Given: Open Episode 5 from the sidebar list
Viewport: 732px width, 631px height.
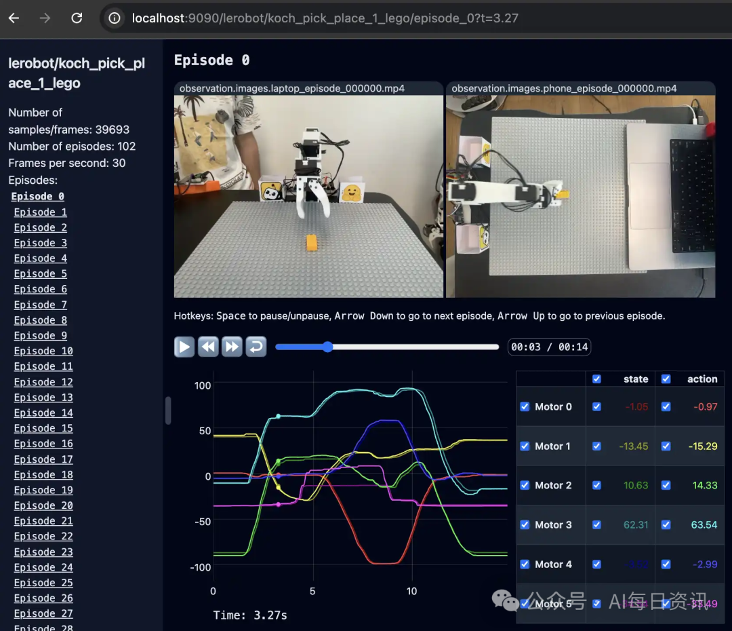Looking at the screenshot, I should click(x=40, y=274).
